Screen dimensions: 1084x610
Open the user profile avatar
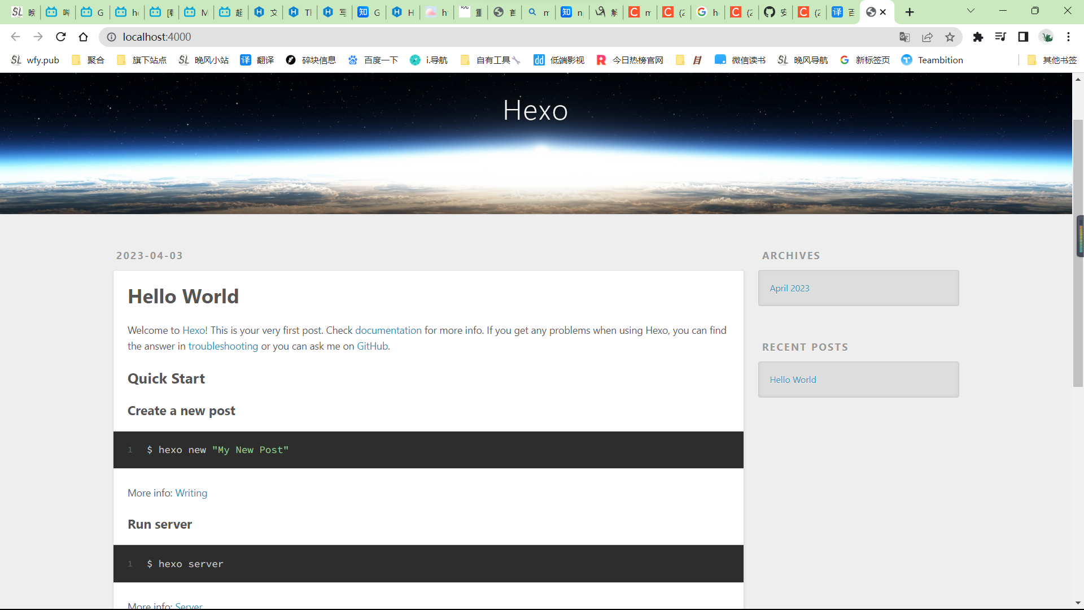pos(1047,37)
